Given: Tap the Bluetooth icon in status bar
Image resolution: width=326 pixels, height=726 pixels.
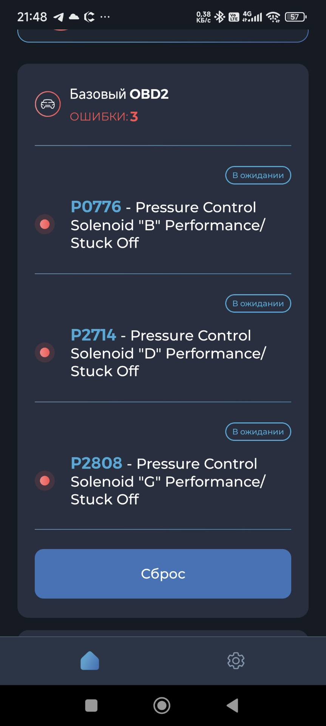Looking at the screenshot, I should [219, 17].
